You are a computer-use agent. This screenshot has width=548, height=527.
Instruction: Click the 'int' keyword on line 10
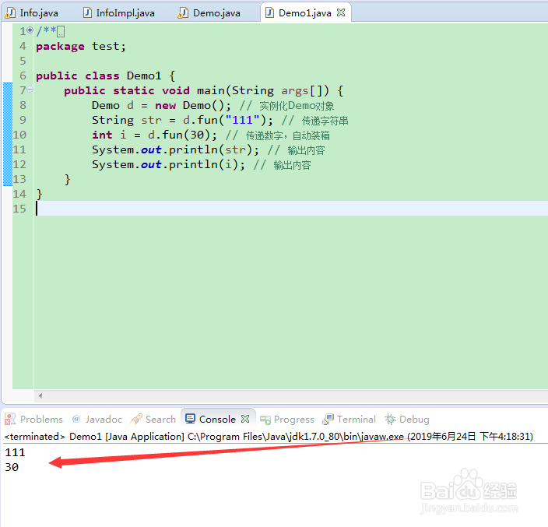point(103,135)
